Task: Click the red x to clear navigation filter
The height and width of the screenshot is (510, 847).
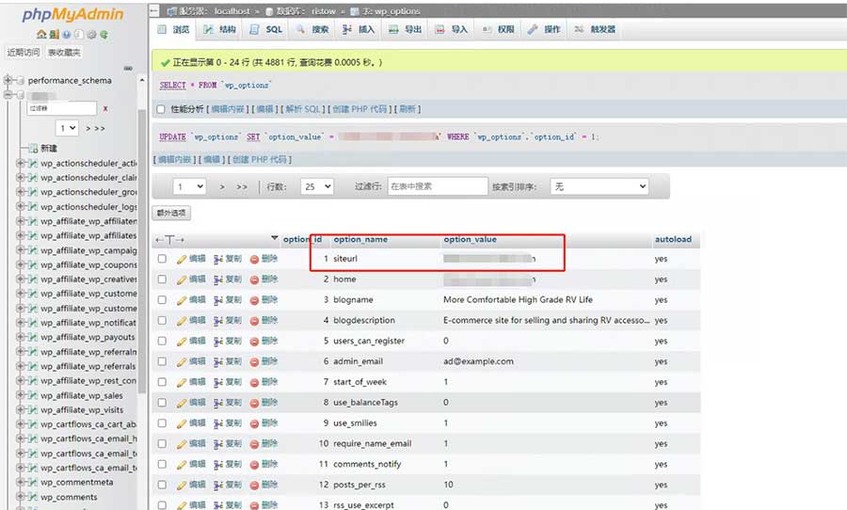Action: 105,108
